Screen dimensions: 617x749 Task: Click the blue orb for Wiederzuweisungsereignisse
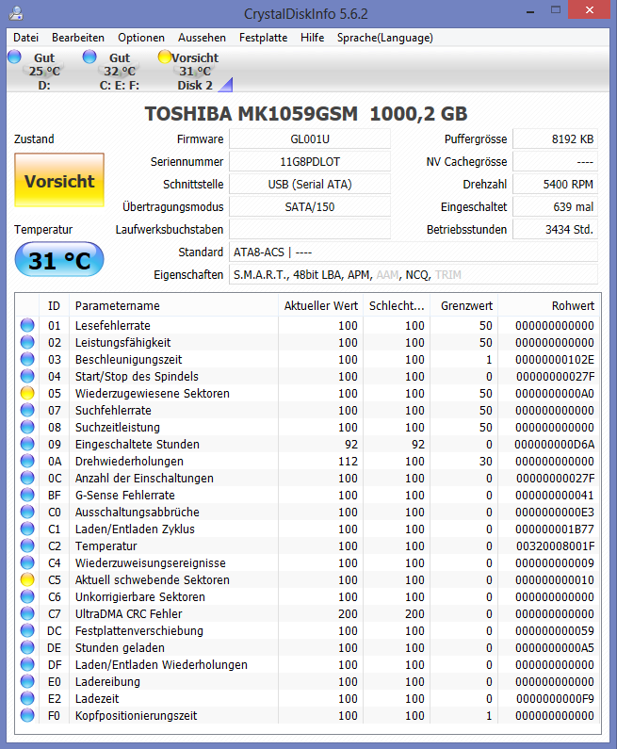[x=27, y=562]
